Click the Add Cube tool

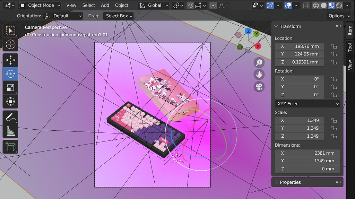pos(10,147)
